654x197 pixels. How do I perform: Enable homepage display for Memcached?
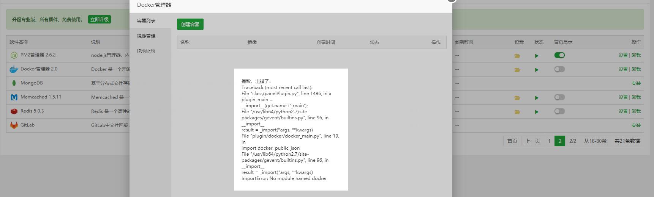559,97
